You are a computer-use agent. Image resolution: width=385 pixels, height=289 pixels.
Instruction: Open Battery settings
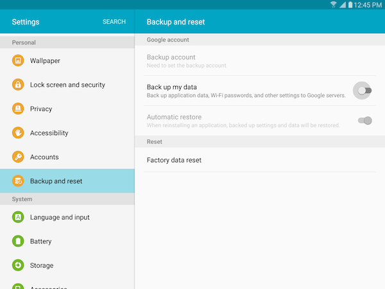(x=67, y=241)
